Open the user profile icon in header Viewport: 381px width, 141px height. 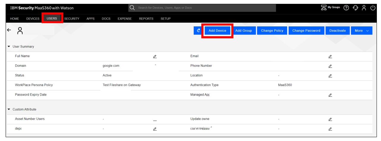(364, 8)
